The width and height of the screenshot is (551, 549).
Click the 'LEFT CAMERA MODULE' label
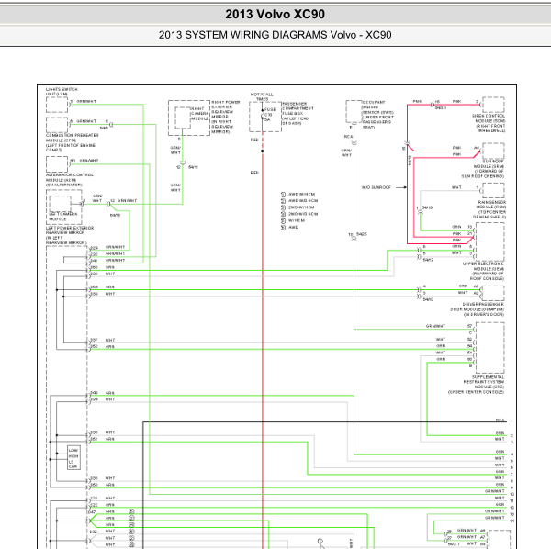[x=63, y=217]
